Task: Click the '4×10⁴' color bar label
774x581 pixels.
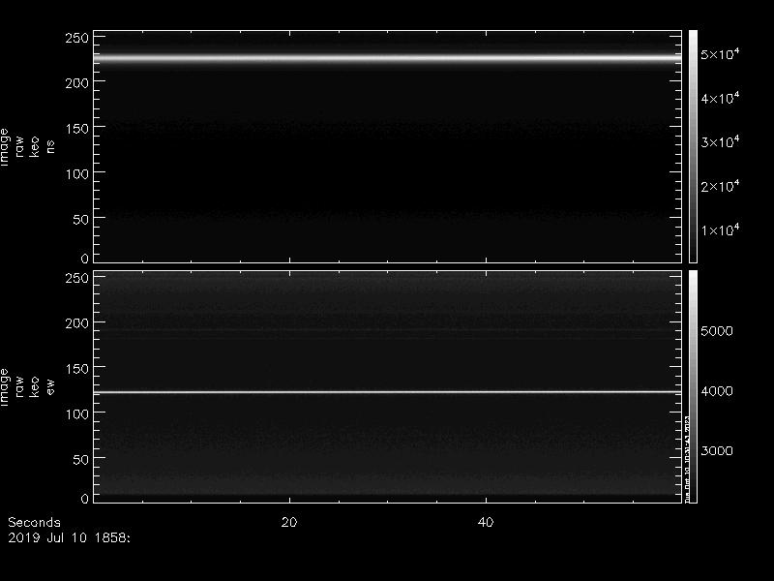Action: pyautogui.click(x=720, y=98)
